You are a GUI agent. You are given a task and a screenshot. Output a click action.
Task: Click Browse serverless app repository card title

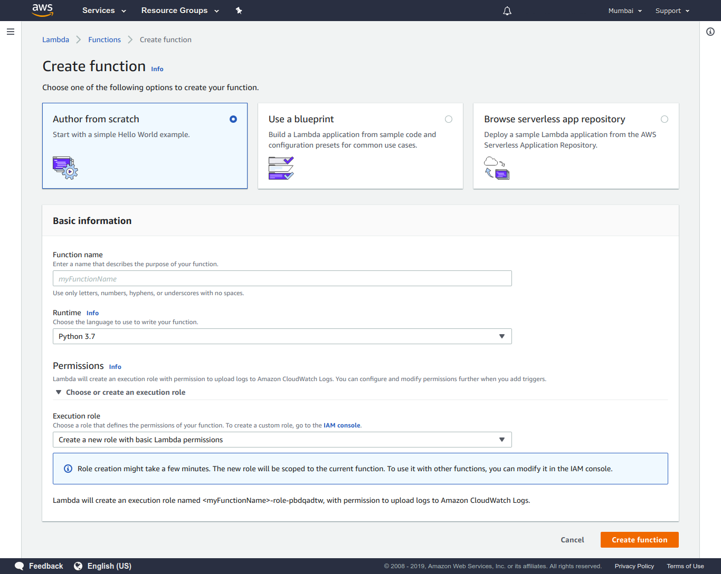pos(555,119)
